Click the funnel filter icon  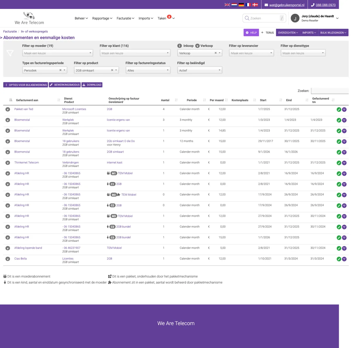tap(10, 53)
